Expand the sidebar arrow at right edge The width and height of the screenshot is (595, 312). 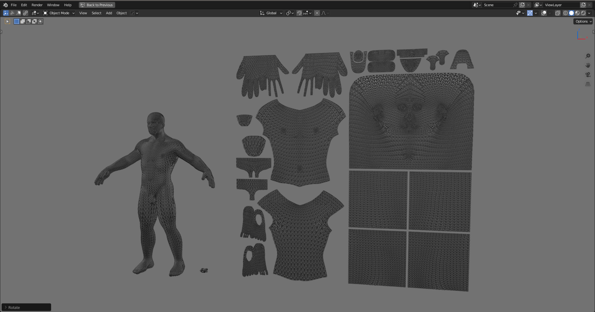tap(593, 32)
